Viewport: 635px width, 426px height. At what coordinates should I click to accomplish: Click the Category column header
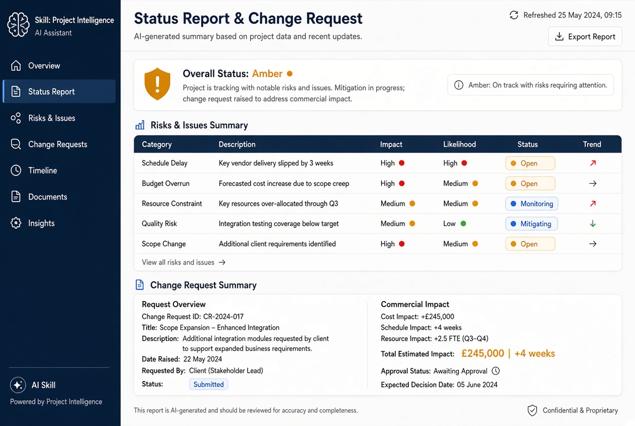pos(157,145)
